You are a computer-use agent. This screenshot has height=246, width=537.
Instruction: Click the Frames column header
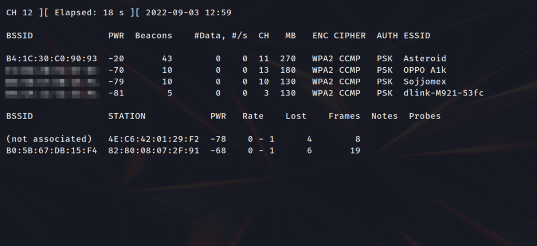point(344,116)
